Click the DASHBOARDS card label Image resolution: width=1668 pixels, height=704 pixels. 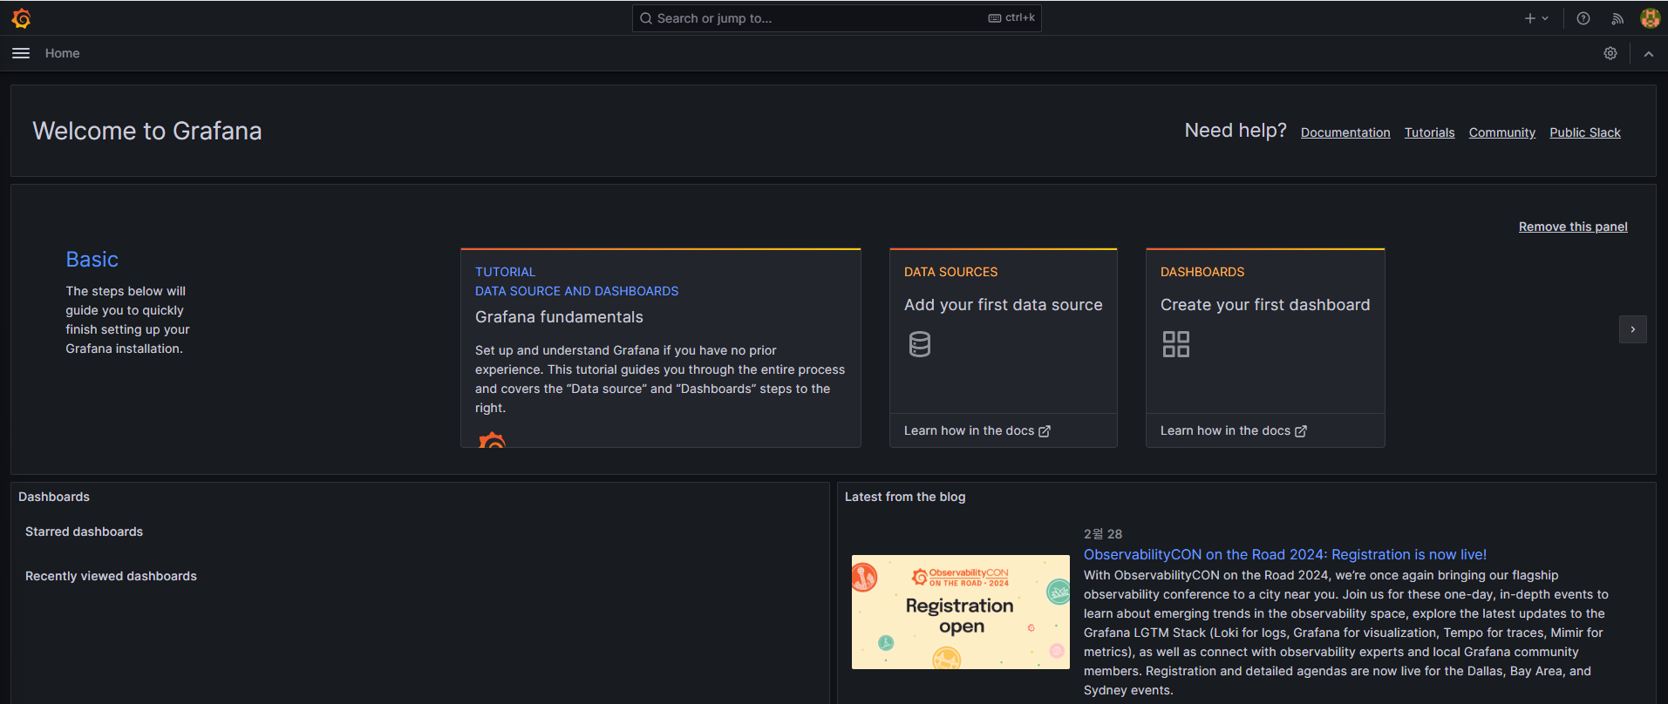1202,272
